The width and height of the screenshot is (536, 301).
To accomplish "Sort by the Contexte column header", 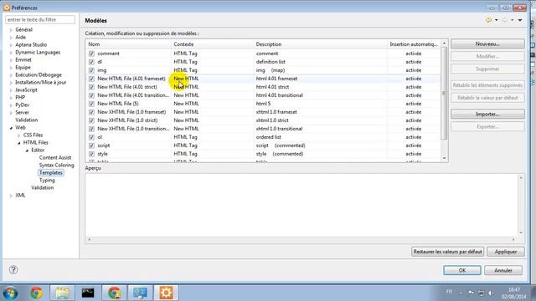I will tap(212, 44).
